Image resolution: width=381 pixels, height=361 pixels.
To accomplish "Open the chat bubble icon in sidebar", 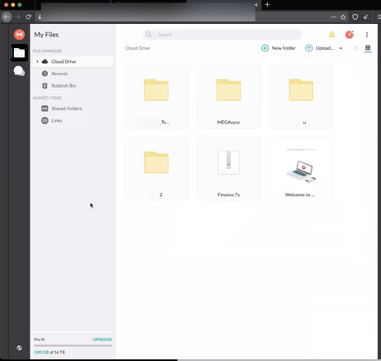I will tap(19, 71).
